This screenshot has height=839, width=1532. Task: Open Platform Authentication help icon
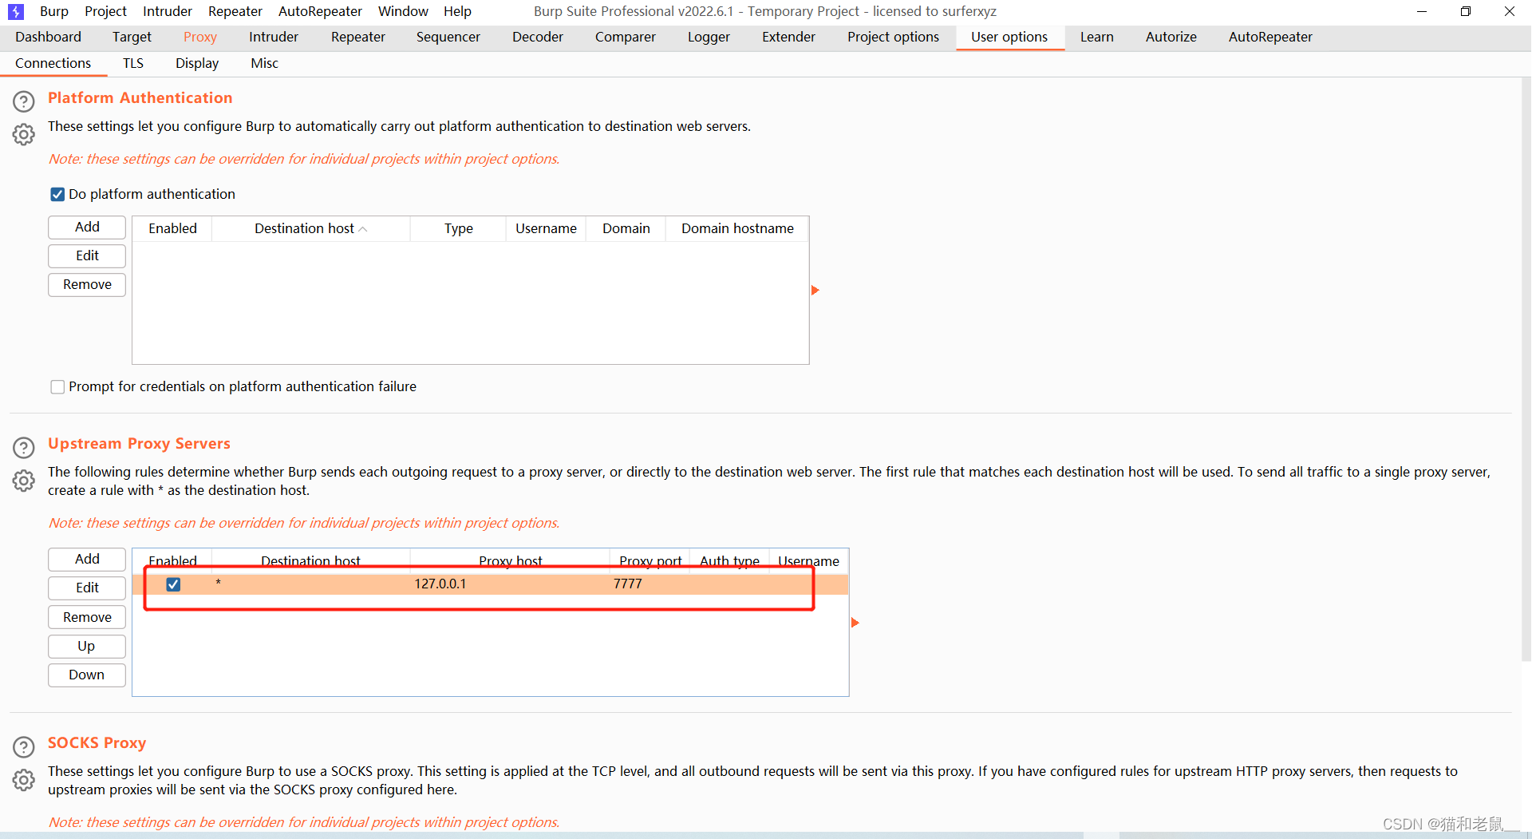[24, 101]
